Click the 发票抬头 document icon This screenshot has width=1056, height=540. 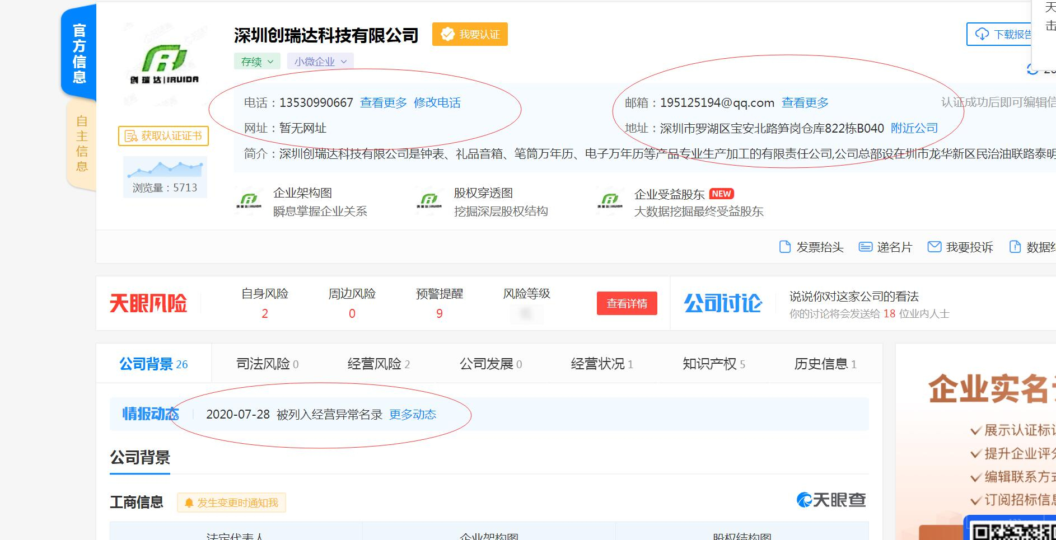[785, 247]
